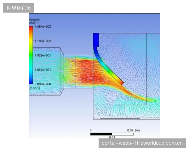Click the 世界杯官网 label at top left
189x151 pixels.
19,8
